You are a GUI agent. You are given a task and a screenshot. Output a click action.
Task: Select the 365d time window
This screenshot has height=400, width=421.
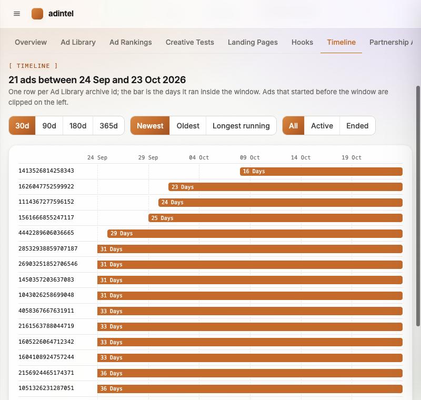(x=109, y=126)
